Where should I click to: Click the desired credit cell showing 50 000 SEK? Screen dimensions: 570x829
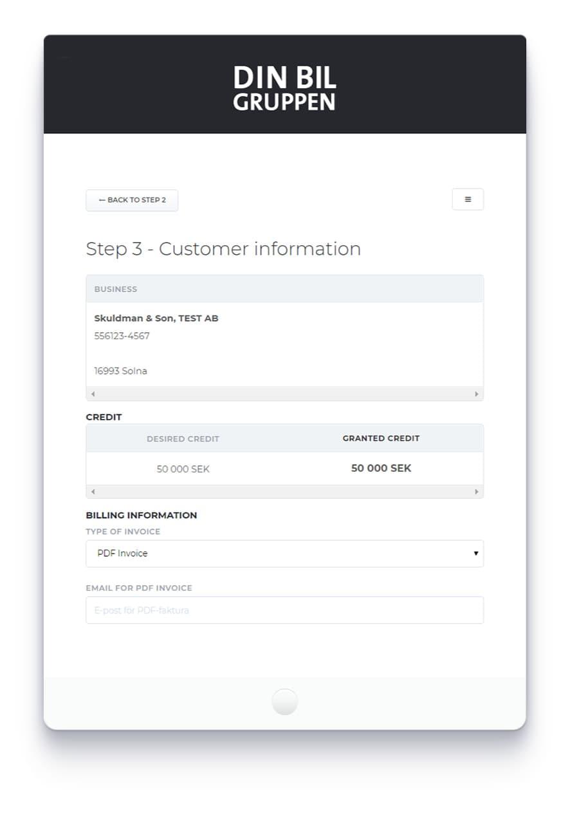[183, 469]
